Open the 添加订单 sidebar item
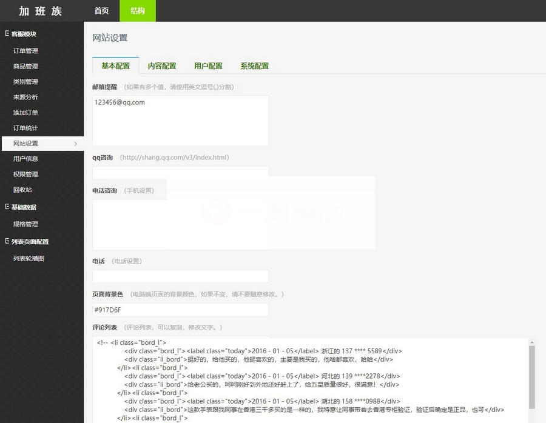 pos(25,112)
